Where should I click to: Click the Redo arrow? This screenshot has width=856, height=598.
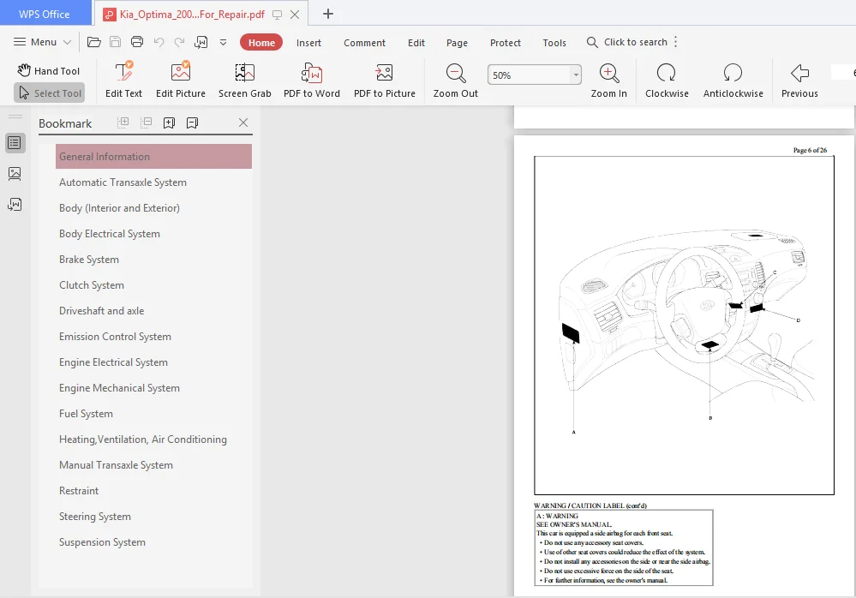180,42
